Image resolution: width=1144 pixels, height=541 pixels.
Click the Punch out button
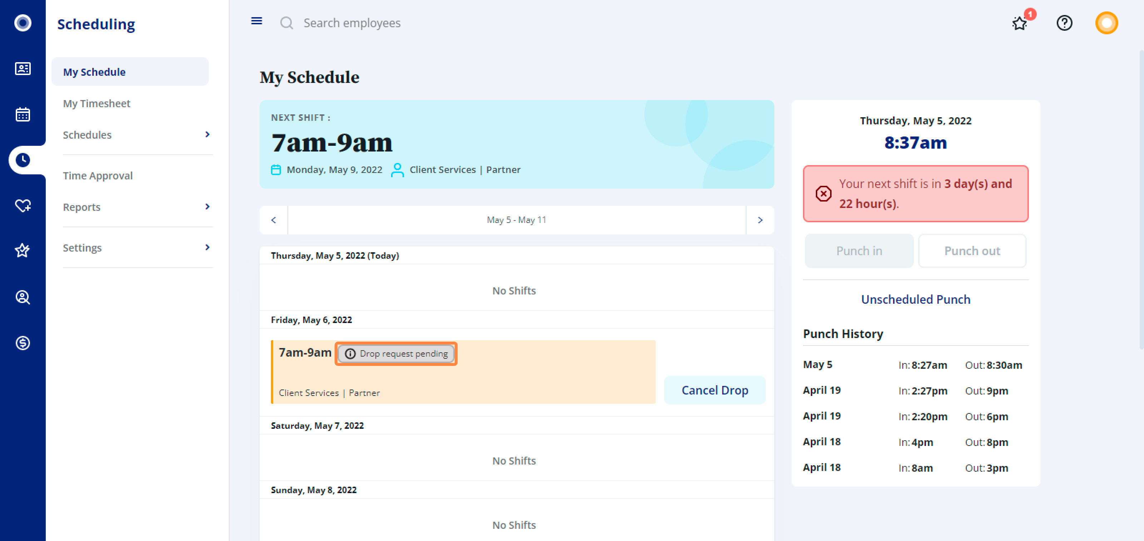point(972,251)
